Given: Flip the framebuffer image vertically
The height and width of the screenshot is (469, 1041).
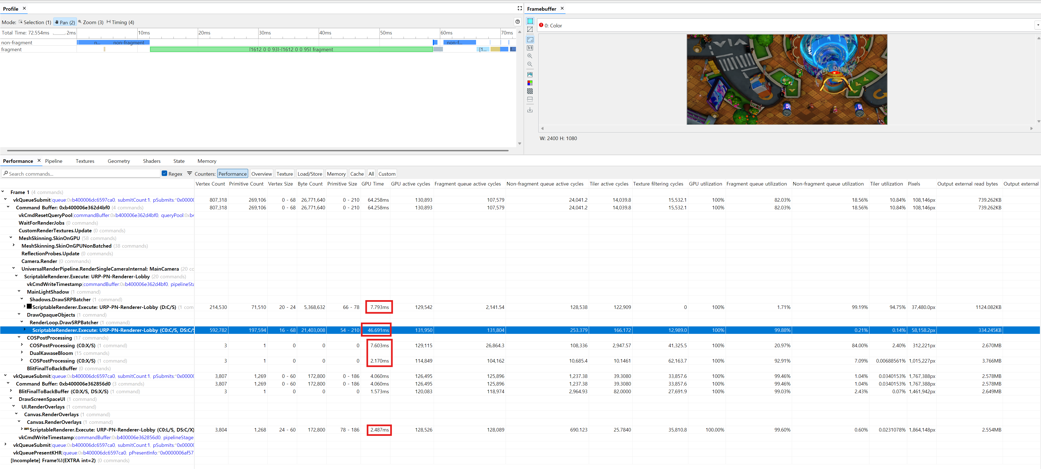Looking at the screenshot, I should click(x=530, y=99).
